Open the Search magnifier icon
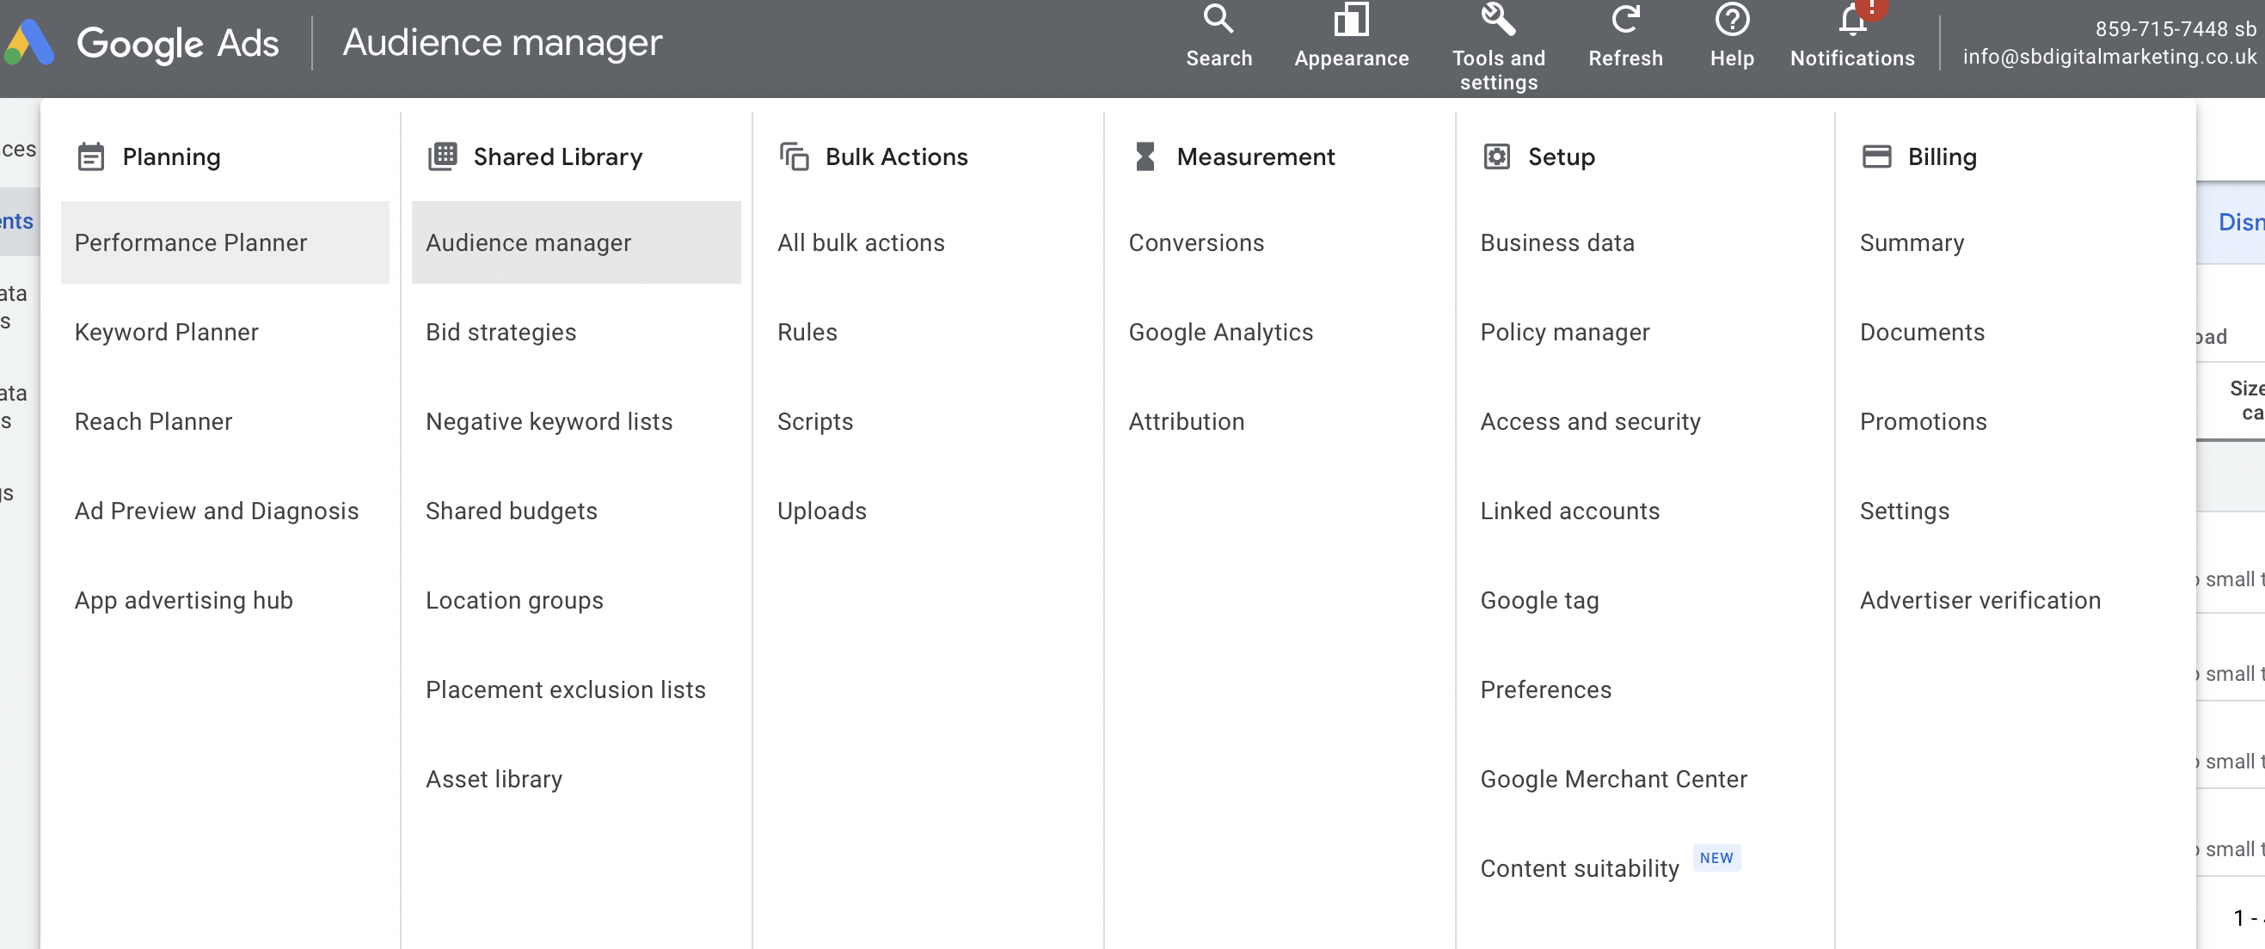The image size is (2265, 949). tap(1218, 18)
